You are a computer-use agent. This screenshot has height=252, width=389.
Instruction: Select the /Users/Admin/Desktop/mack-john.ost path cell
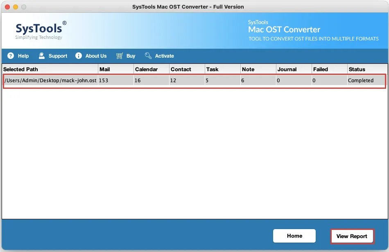[x=51, y=81]
